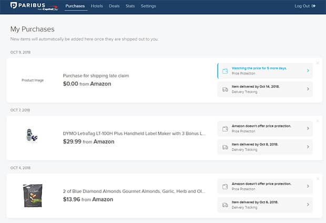Click the $0.00 from Amazon price

pyautogui.click(x=87, y=84)
